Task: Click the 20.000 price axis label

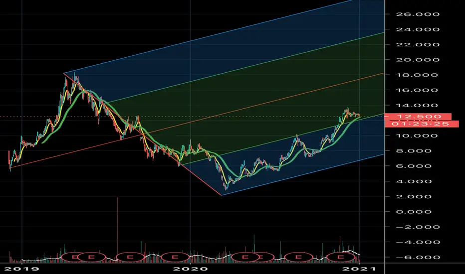Action: [x=418, y=60]
